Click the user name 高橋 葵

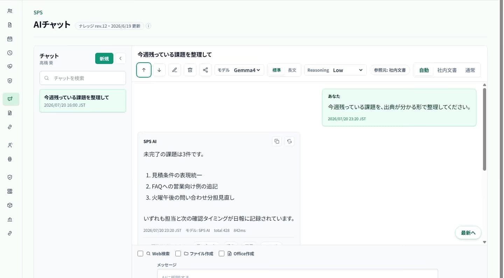[x=46, y=63]
